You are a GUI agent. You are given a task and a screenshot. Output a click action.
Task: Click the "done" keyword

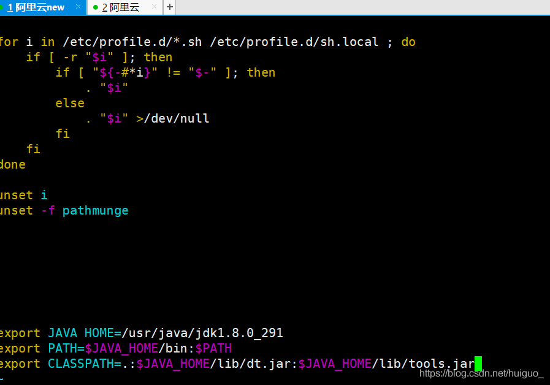(x=13, y=164)
